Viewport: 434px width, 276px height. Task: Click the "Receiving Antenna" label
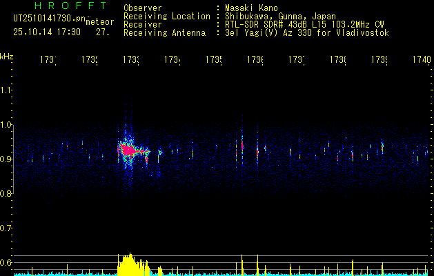tap(164, 33)
